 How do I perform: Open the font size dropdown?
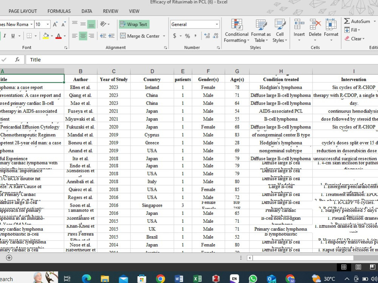tap(48, 24)
